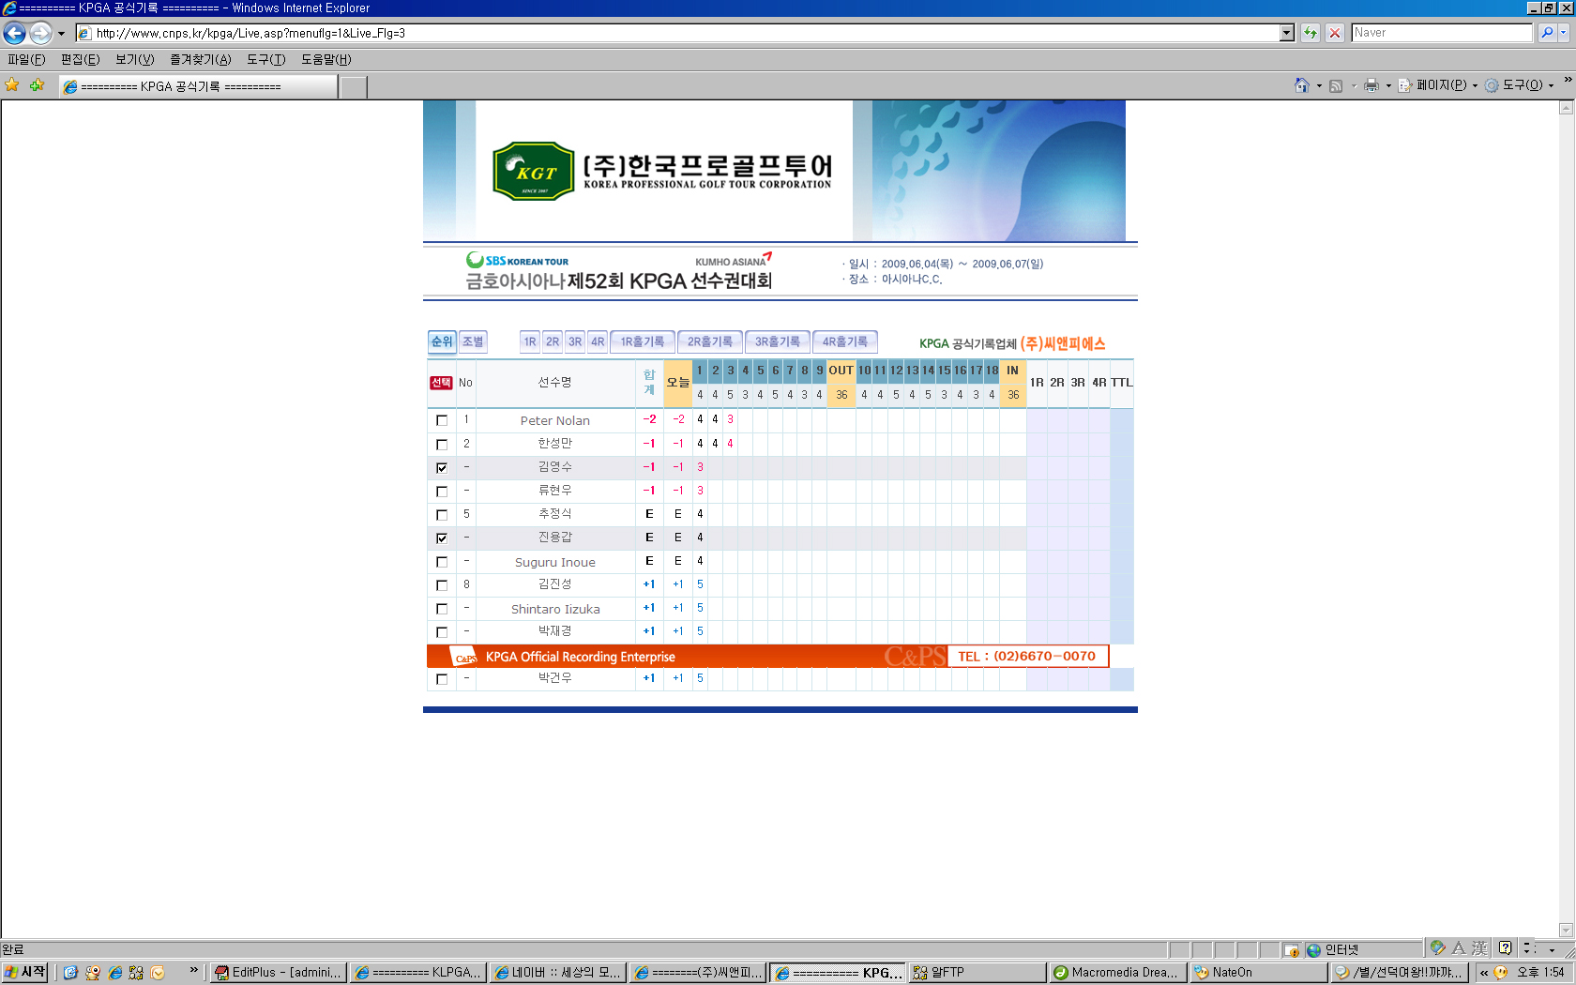The image size is (1576, 985).
Task: Expand the search provider dropdown arrow
Action: pyautogui.click(x=1564, y=33)
